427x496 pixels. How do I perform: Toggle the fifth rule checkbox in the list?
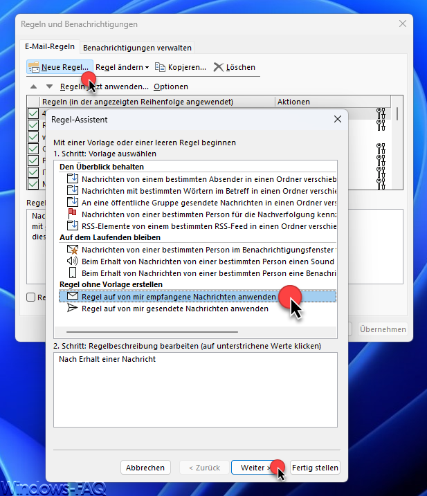33,160
